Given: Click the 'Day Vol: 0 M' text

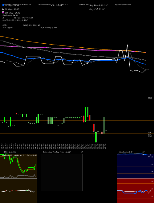Looking at the screenshot, I should 97,9.
